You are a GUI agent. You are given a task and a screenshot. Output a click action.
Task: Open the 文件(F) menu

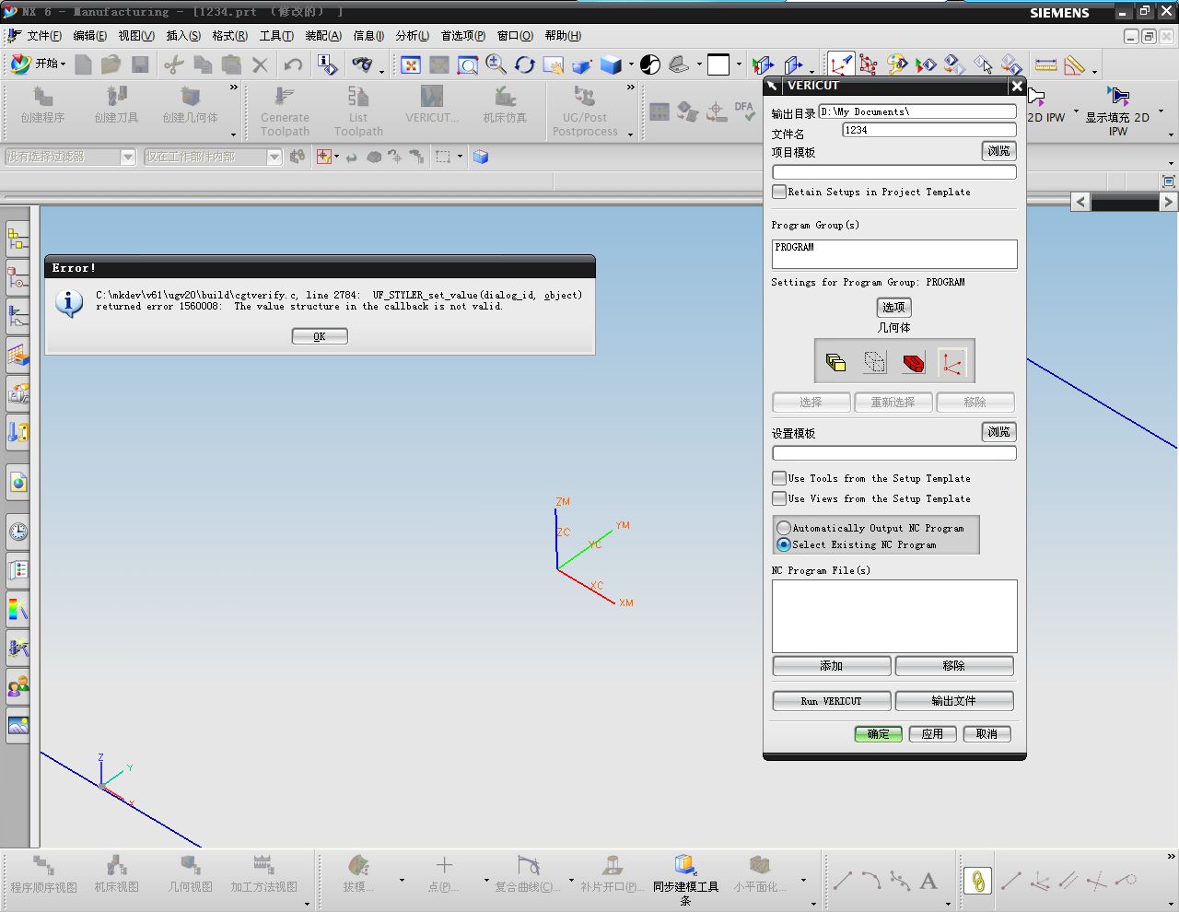[x=44, y=36]
